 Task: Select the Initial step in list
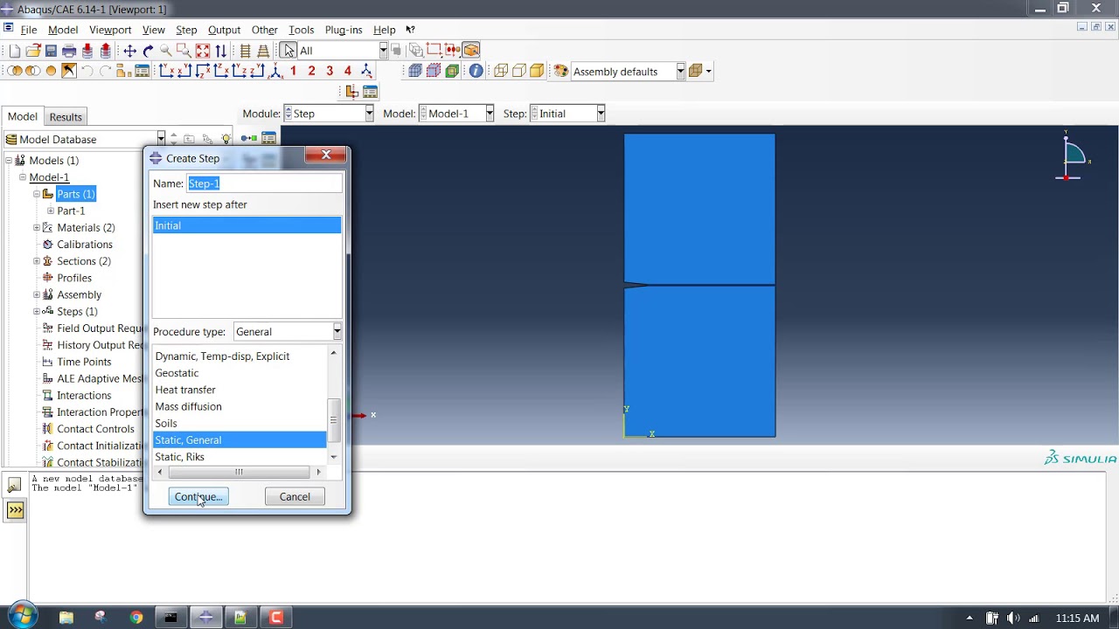pos(247,225)
